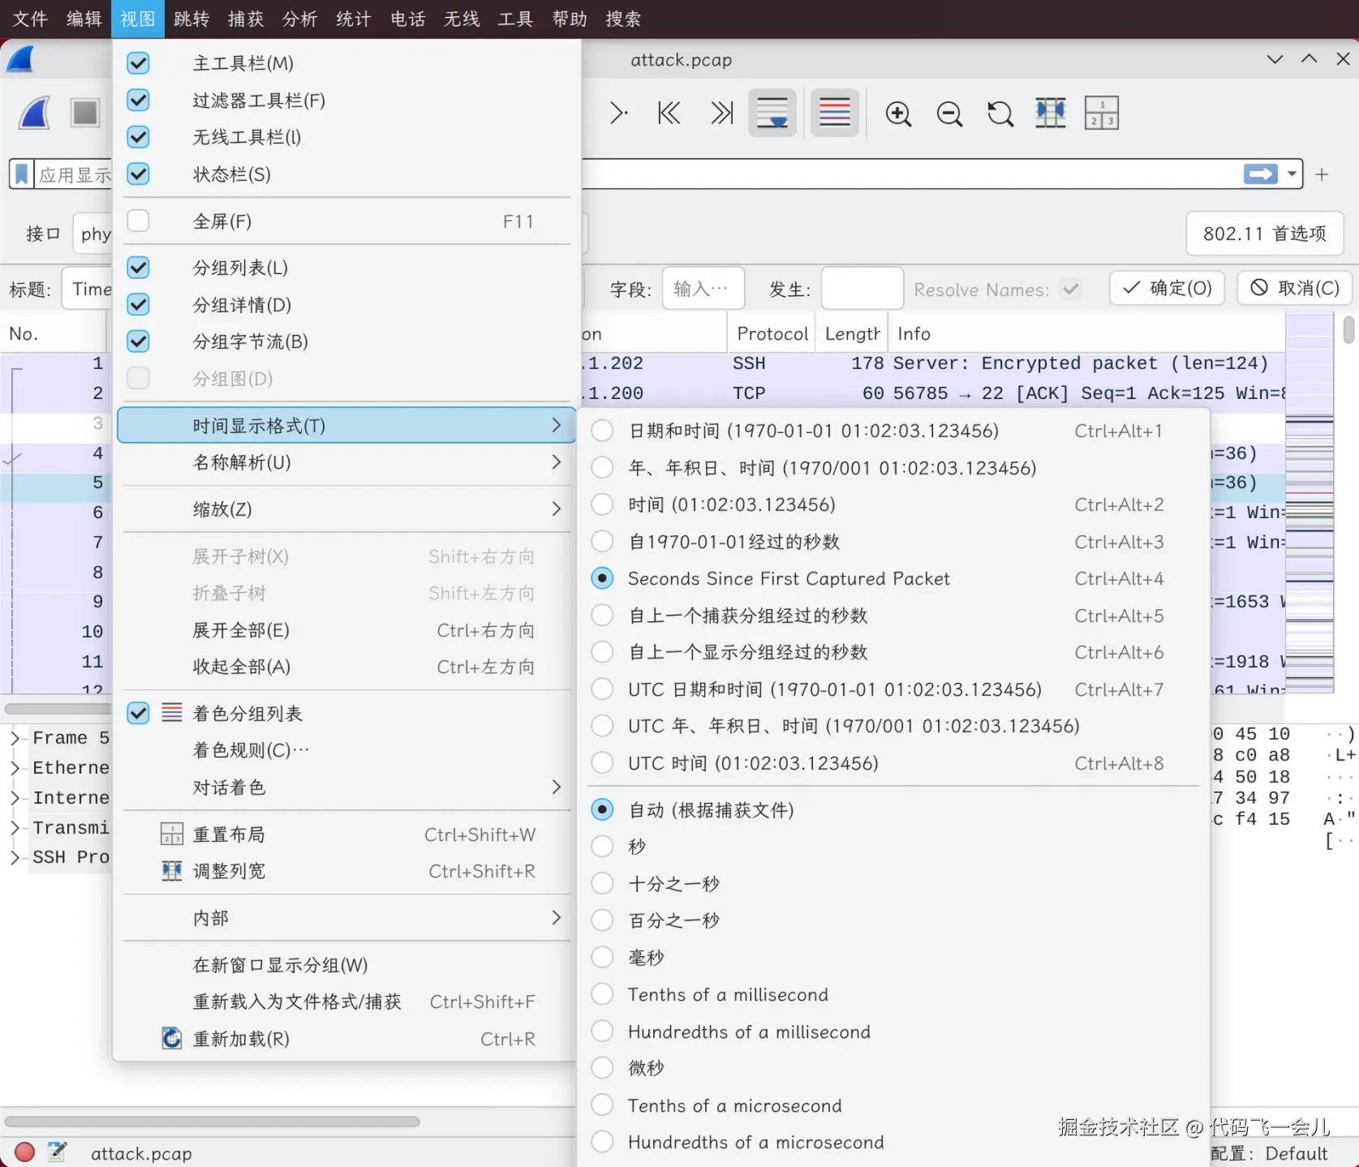
Task: Select 毫秒 precision radio button
Action: coord(602,958)
